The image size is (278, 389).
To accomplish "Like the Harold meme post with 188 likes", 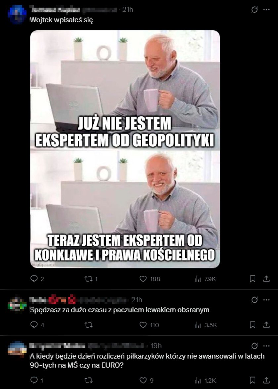I will [x=150, y=279].
